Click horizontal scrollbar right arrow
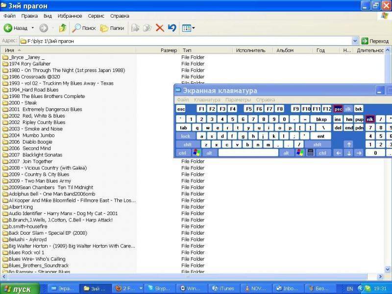 [x=380, y=276]
